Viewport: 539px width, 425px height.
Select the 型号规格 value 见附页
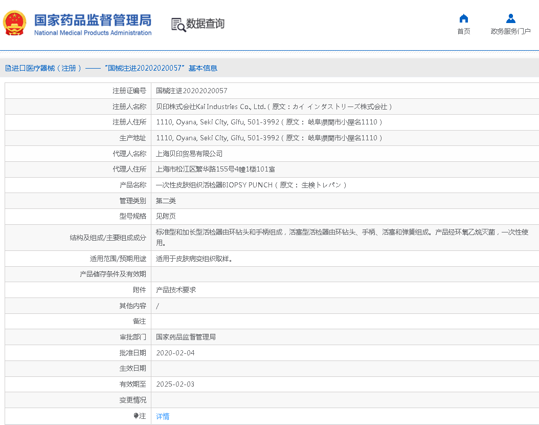coord(165,216)
